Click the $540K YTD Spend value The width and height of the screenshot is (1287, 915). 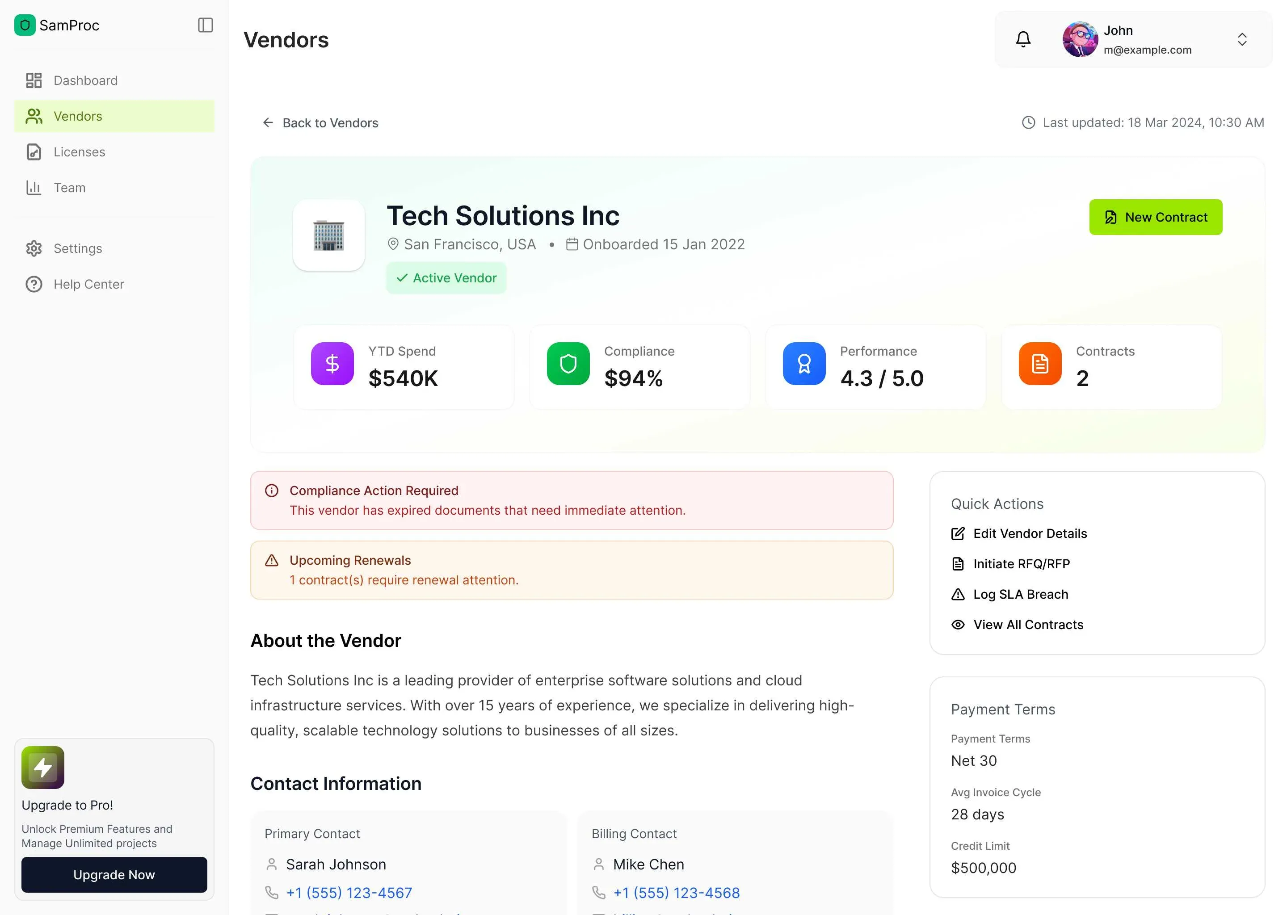(x=403, y=378)
